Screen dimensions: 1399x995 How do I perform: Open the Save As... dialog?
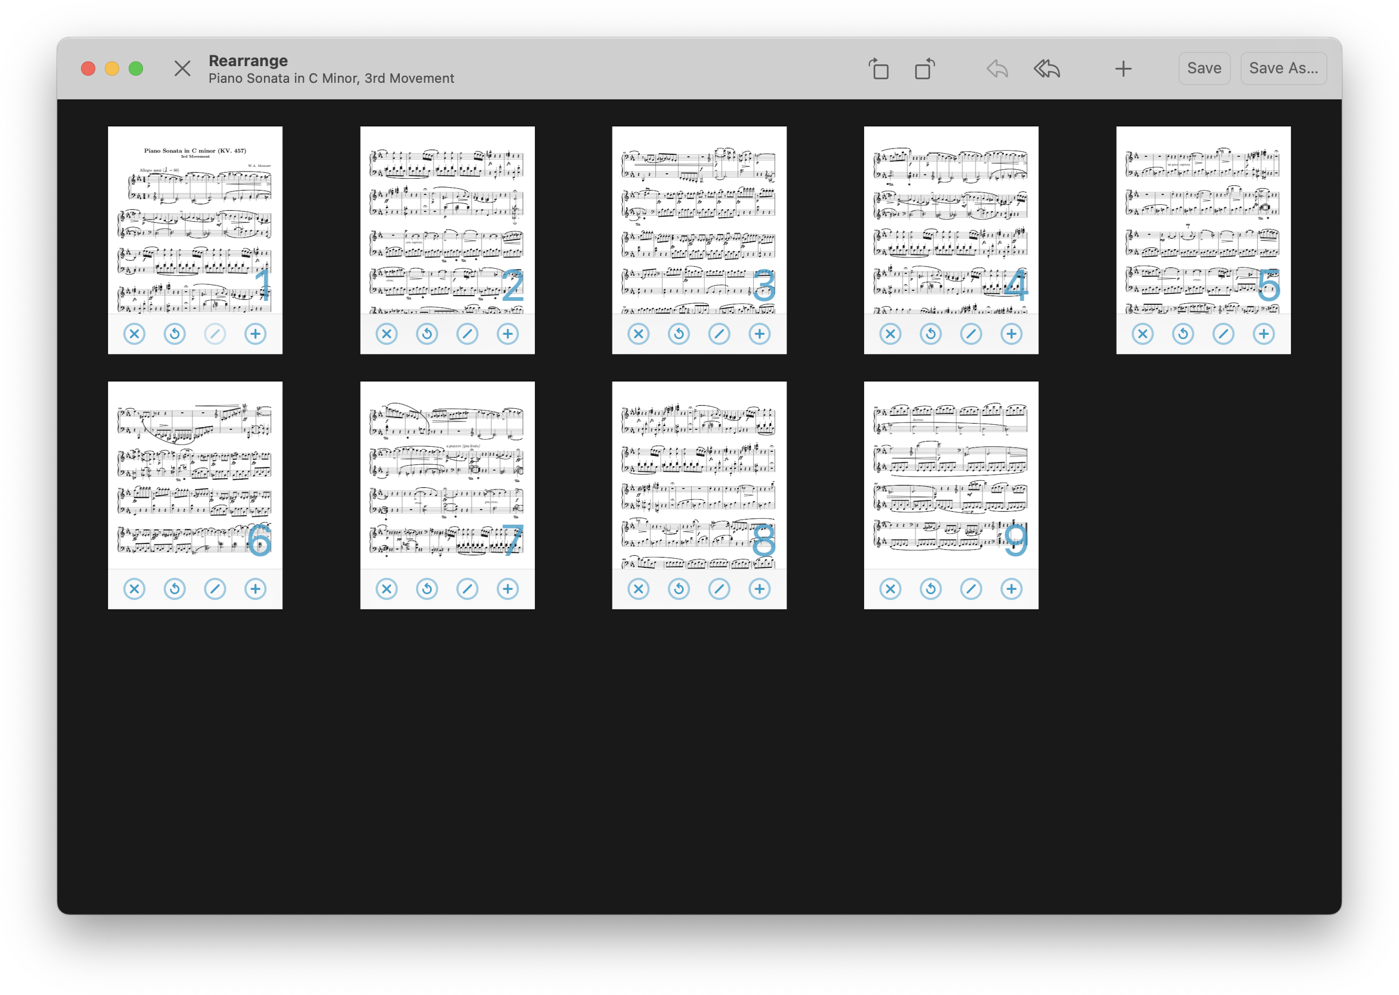(x=1283, y=68)
